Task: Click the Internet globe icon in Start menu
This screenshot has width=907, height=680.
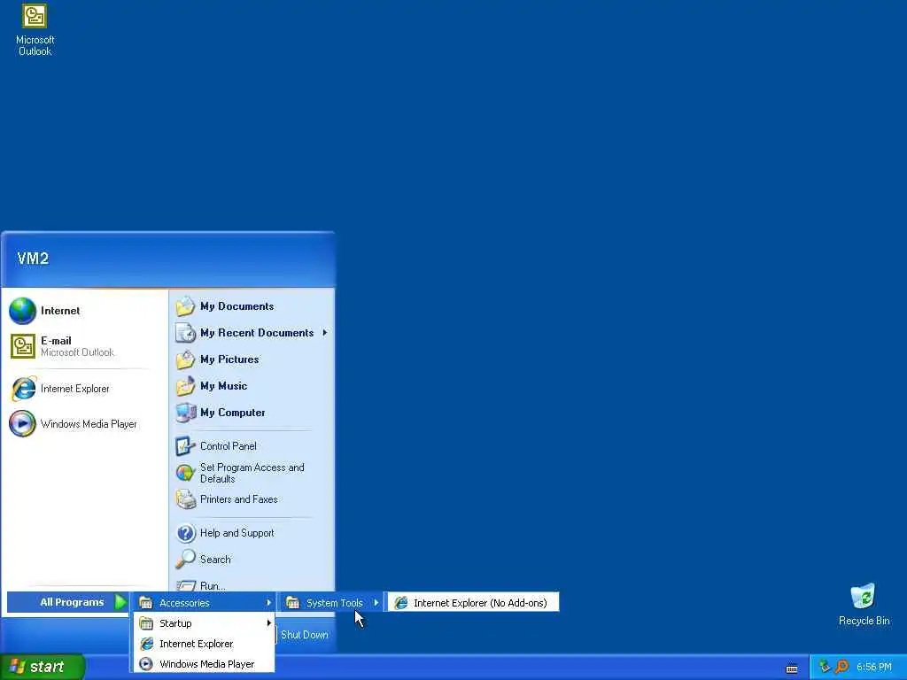Action: 22,311
